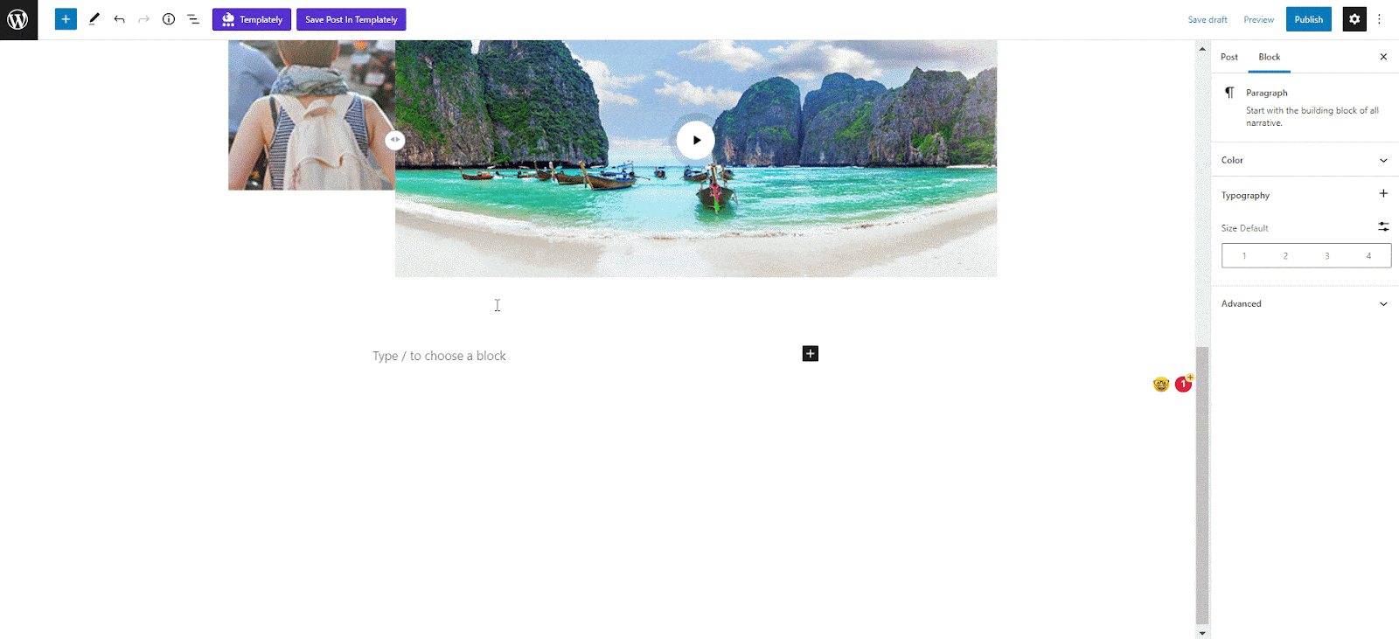Select the pencil Tools icon
Viewport: 1399px width, 639px height.
tap(94, 19)
